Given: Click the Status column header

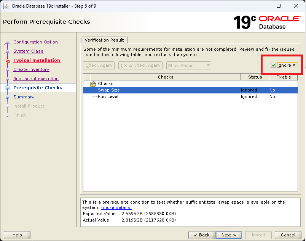Looking at the screenshot, I should (255, 77).
